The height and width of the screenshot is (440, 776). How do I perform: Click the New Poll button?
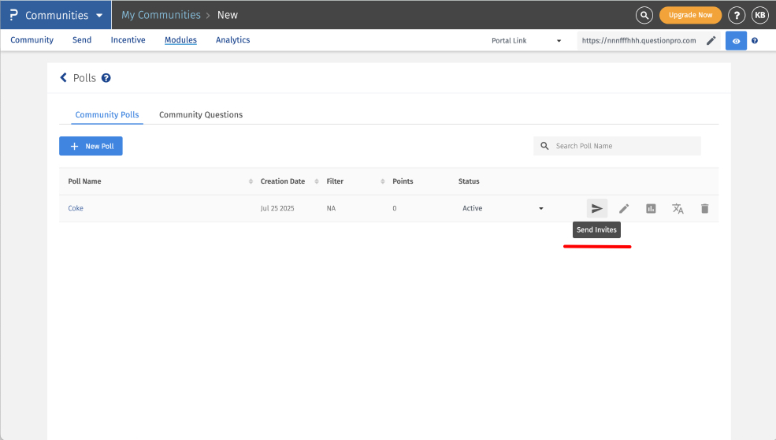(91, 146)
